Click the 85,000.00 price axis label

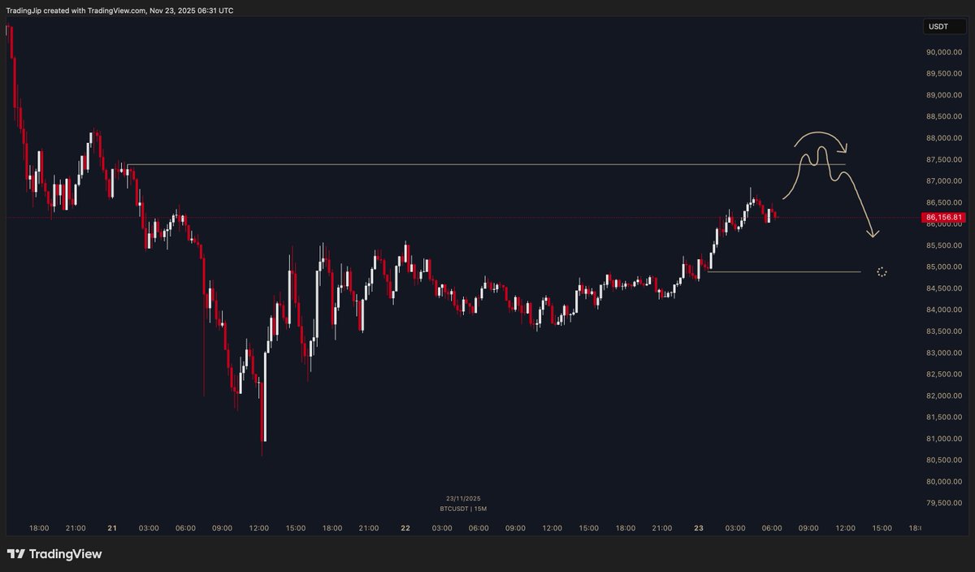[942, 266]
